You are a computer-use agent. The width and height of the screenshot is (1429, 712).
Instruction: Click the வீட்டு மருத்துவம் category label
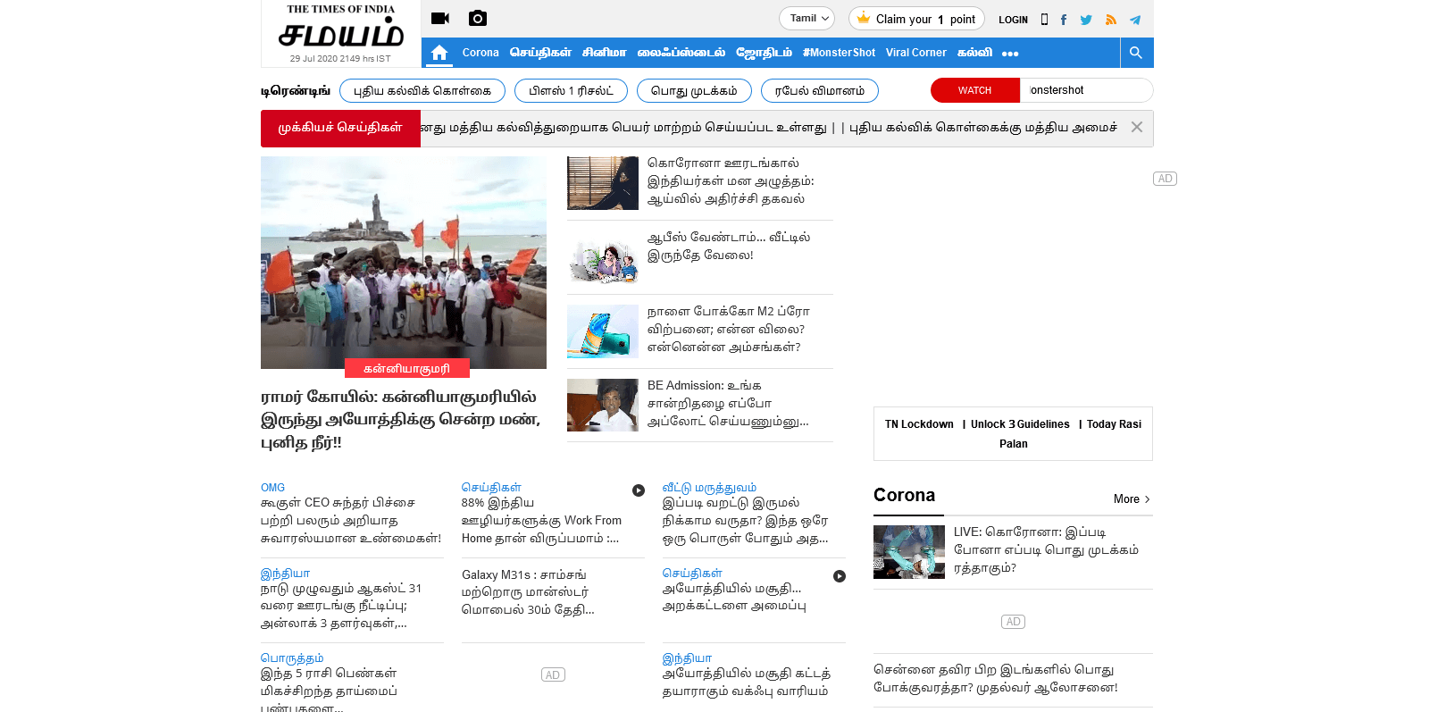(709, 488)
